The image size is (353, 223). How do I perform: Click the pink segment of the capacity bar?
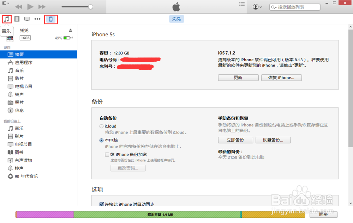[45, 215]
